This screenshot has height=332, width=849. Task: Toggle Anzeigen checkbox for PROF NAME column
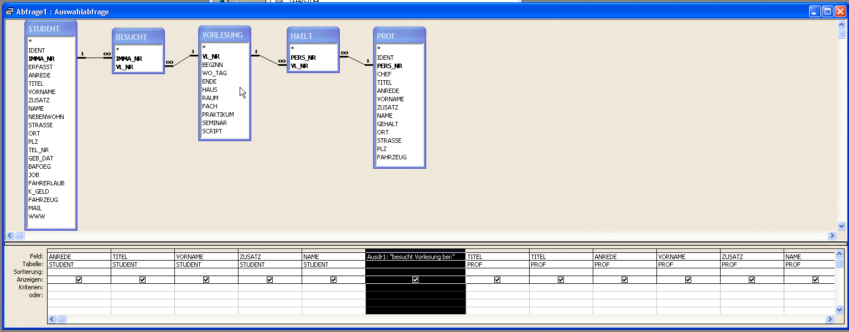[815, 280]
